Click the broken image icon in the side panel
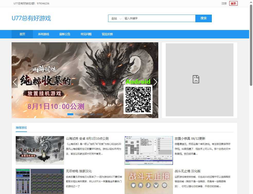Screen dimensions: 253x194 [x=196, y=79]
